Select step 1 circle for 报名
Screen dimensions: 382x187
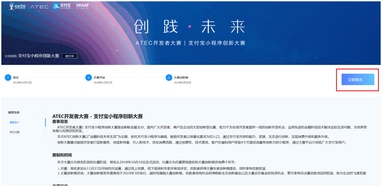click(8, 77)
